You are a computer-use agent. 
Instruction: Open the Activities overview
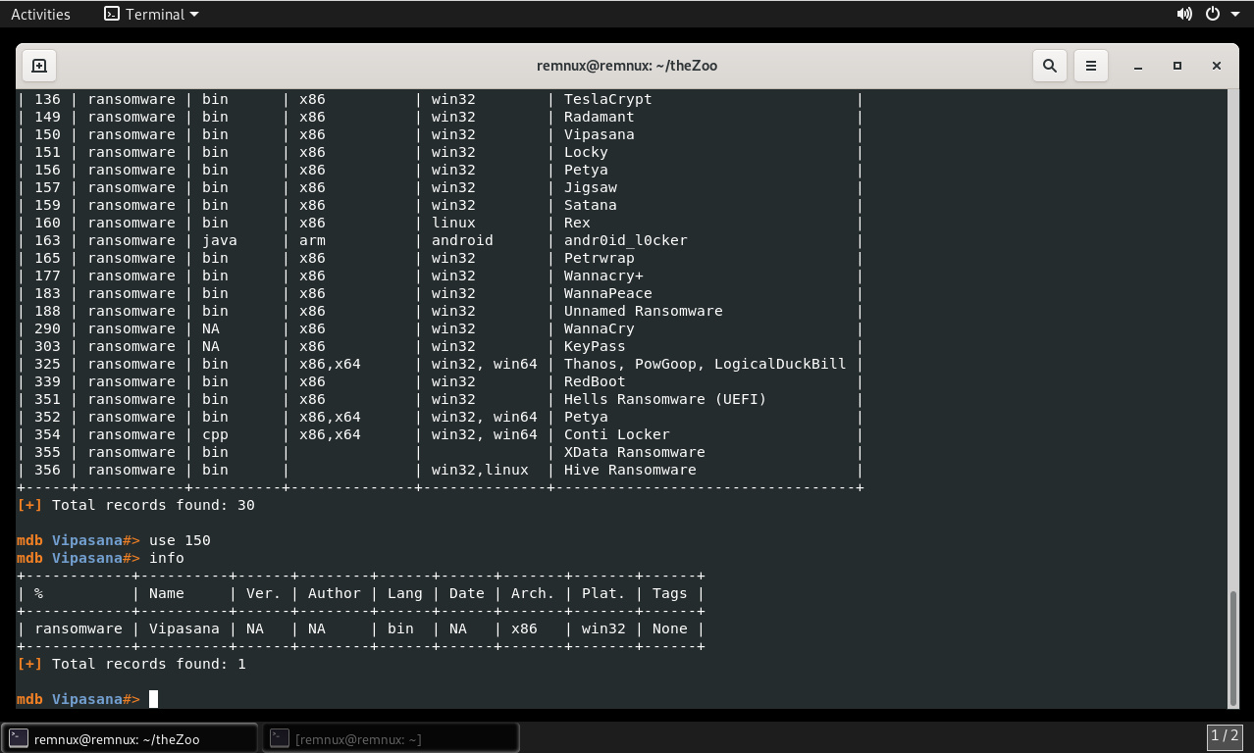click(40, 14)
